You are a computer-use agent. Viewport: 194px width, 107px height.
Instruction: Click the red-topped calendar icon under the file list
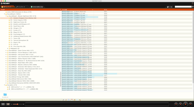[72, 100]
